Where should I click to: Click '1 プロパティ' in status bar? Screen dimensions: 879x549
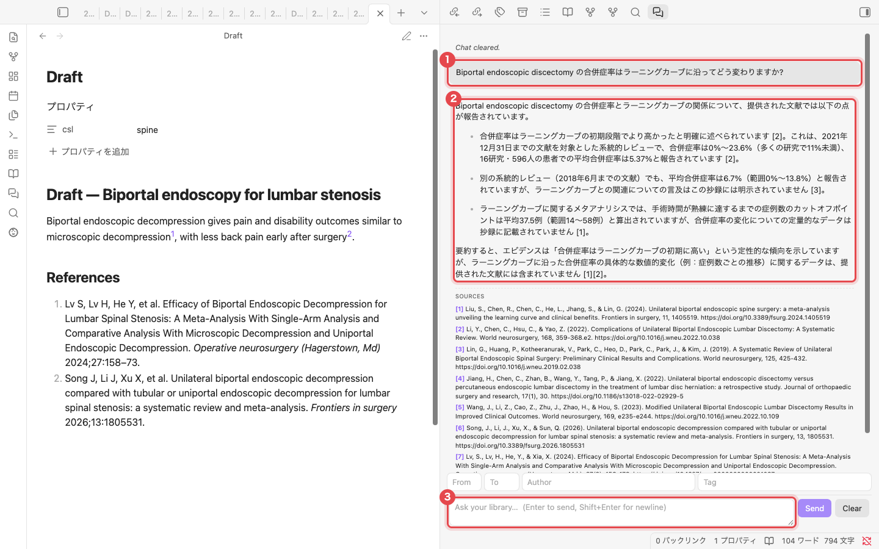[735, 540]
